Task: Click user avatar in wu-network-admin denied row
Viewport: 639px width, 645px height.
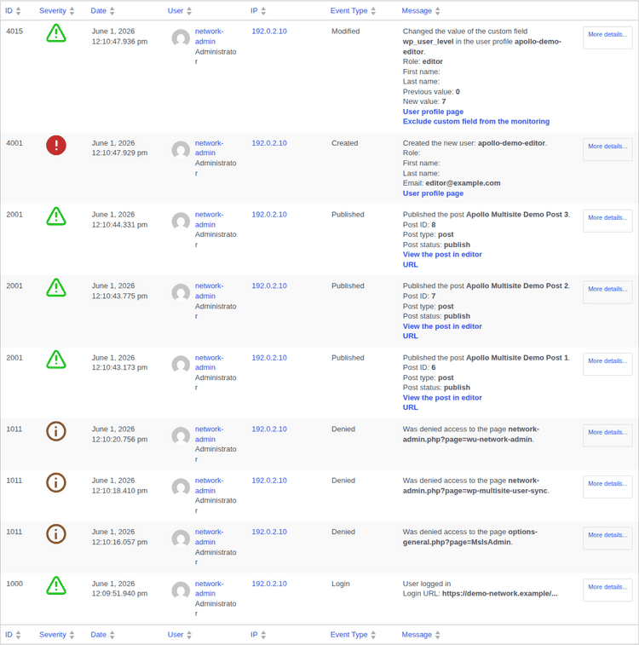Action: click(x=181, y=436)
